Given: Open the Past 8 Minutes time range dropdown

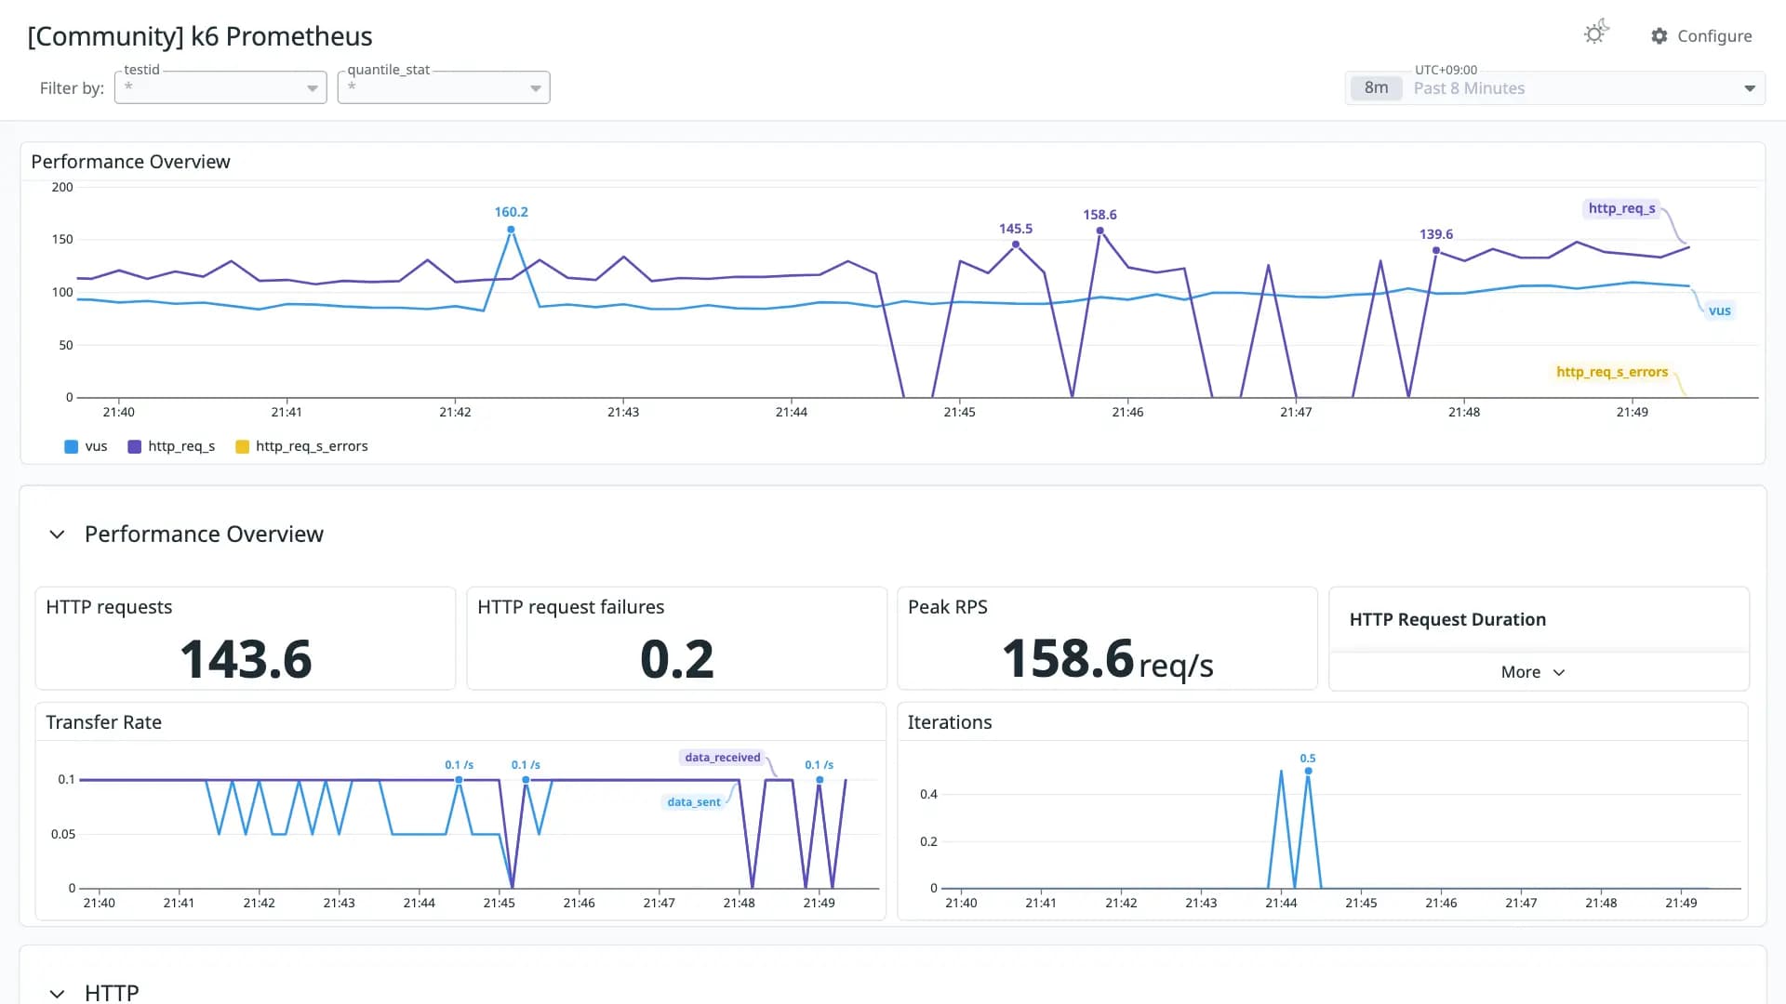Looking at the screenshot, I should [1554, 88].
